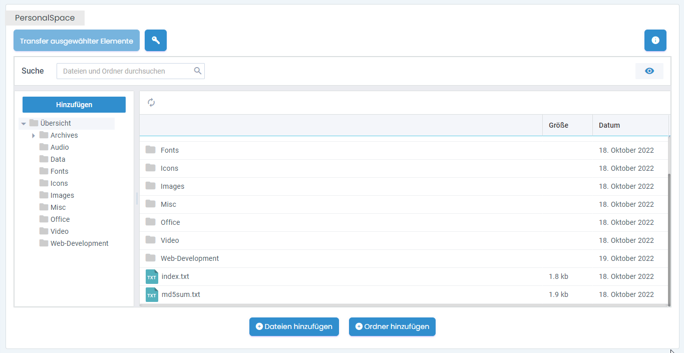
Task: Click the Fonts folder icon in file list
Action: tap(150, 150)
